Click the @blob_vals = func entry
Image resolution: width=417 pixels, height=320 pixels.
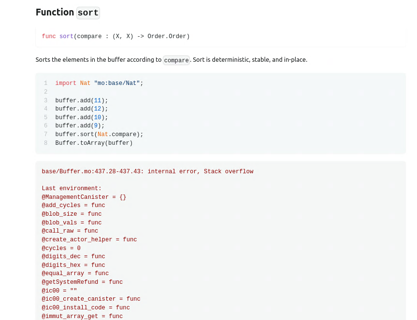point(72,223)
